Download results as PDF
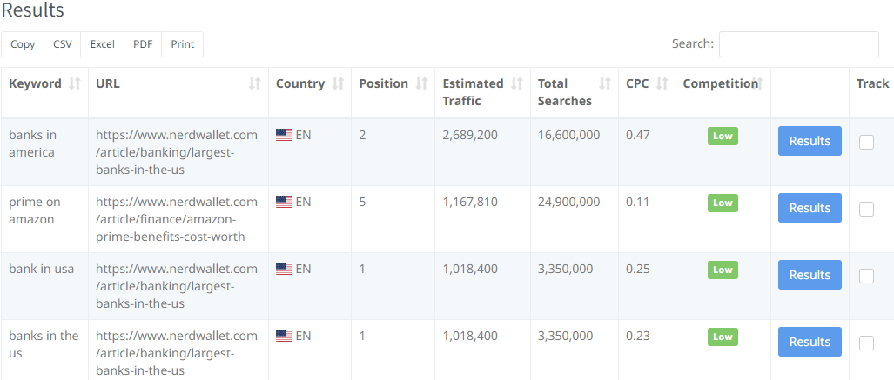Screen dimensions: 894x380 143,44
